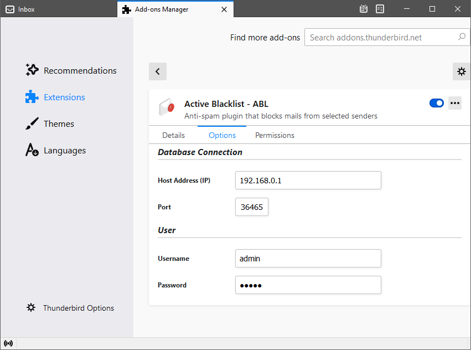
Task: Maximize the Thunderbird window
Action: (x=432, y=9)
